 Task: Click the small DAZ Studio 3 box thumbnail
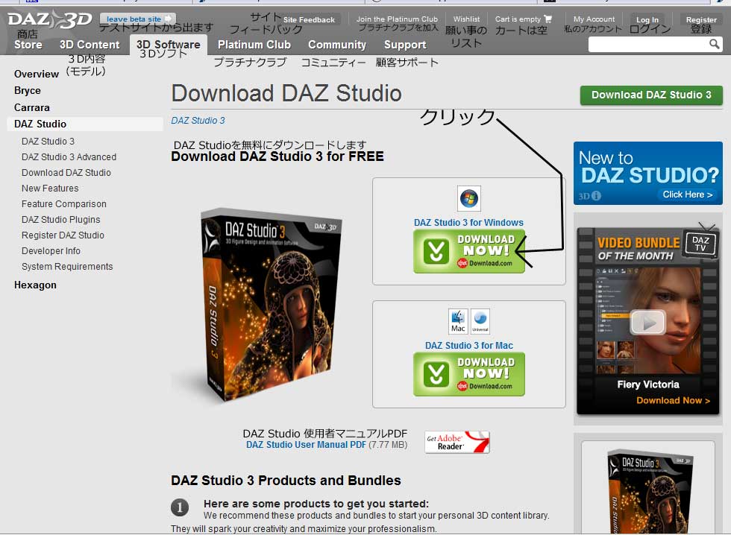click(x=650, y=491)
